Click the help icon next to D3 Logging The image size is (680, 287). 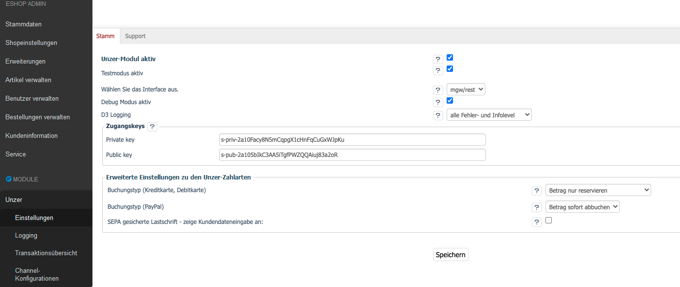pos(438,115)
